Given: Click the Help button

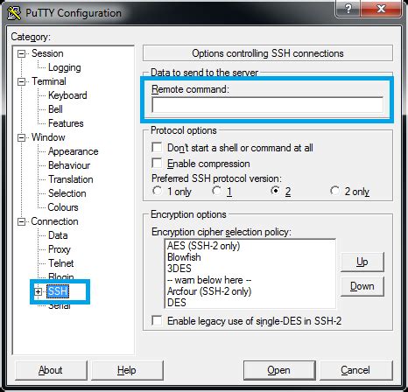Looking at the screenshot, I should pyautogui.click(x=127, y=370).
